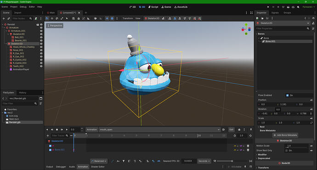The height and width of the screenshot is (170, 317).
Task: Run the project with play icon
Action: pos(268,7)
